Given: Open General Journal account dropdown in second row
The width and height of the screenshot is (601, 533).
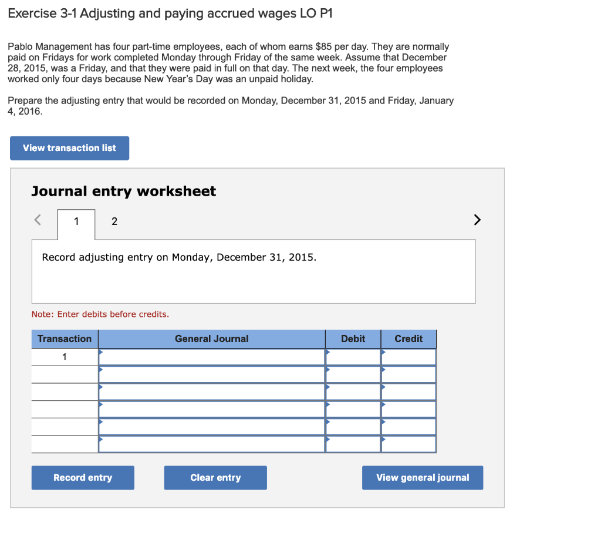Looking at the screenshot, I should (211, 374).
